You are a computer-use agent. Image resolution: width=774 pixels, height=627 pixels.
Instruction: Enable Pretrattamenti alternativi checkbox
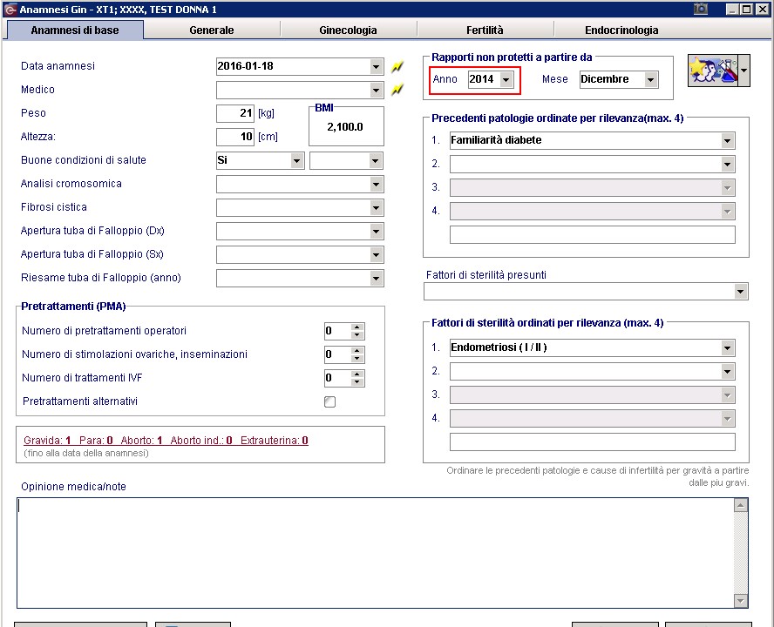329,401
